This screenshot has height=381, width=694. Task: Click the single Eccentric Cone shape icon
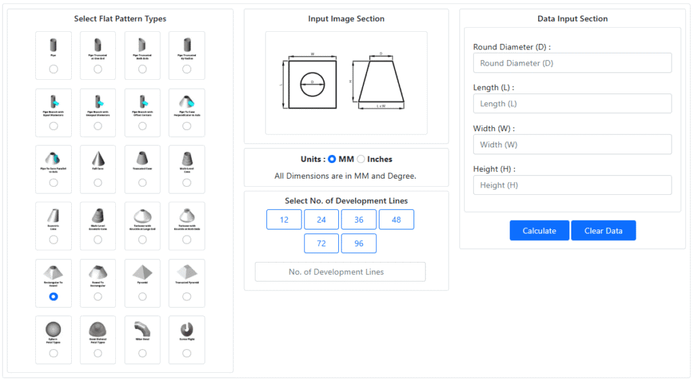(x=53, y=215)
